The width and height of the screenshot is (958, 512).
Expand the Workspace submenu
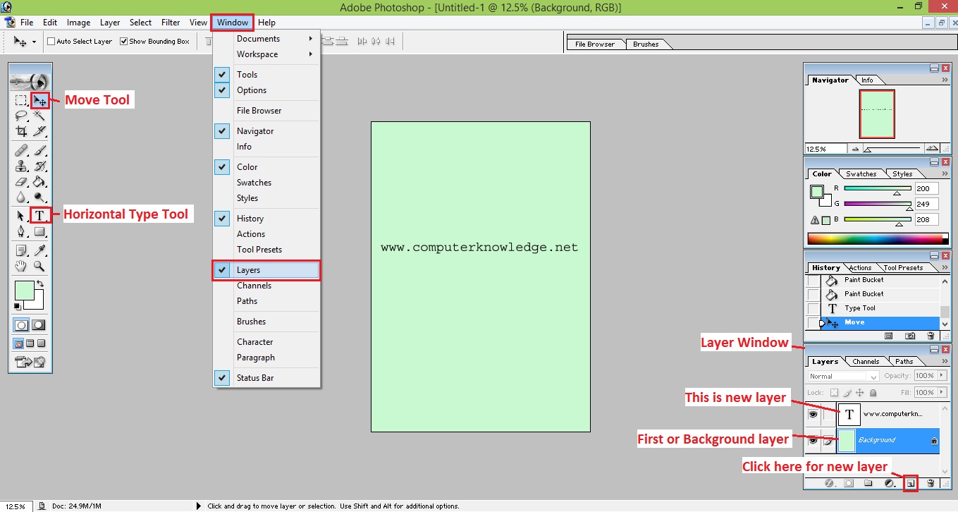pos(266,54)
